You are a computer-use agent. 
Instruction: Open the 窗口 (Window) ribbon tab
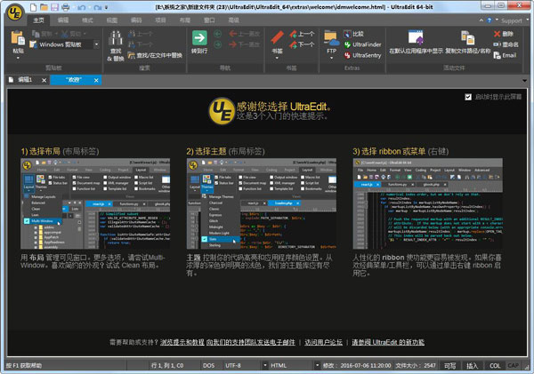click(209, 20)
